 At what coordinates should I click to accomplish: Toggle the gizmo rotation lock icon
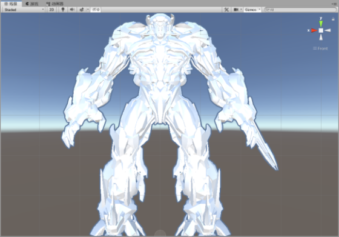pyautogui.click(x=333, y=19)
